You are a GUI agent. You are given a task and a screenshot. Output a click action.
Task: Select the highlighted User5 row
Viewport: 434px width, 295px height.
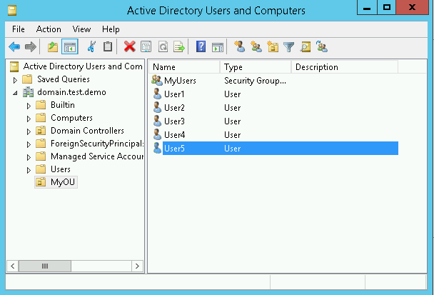[x=275, y=148]
